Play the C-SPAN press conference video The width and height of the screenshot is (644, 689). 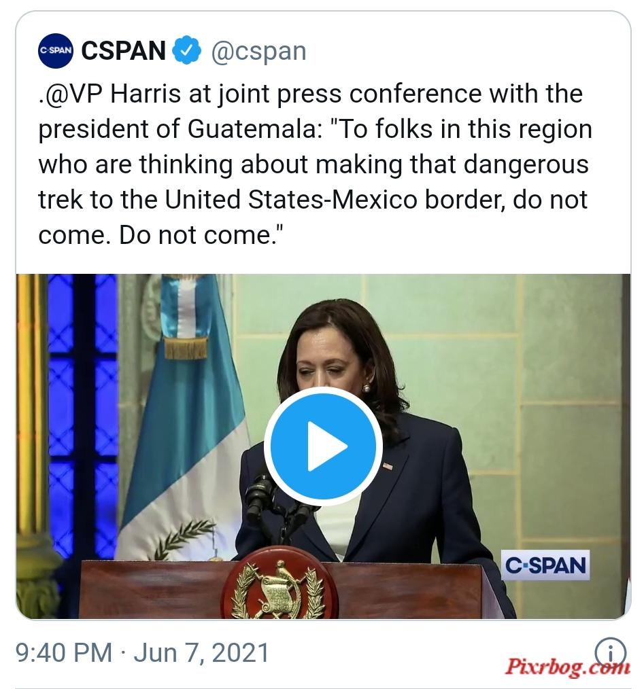point(323,446)
